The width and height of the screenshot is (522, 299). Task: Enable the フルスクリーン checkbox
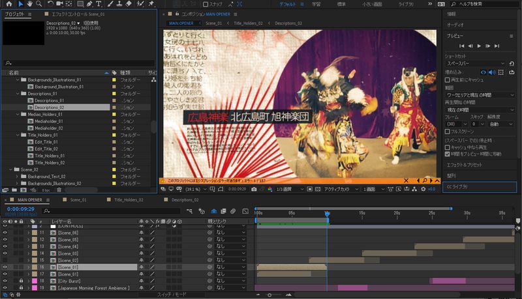(448, 132)
